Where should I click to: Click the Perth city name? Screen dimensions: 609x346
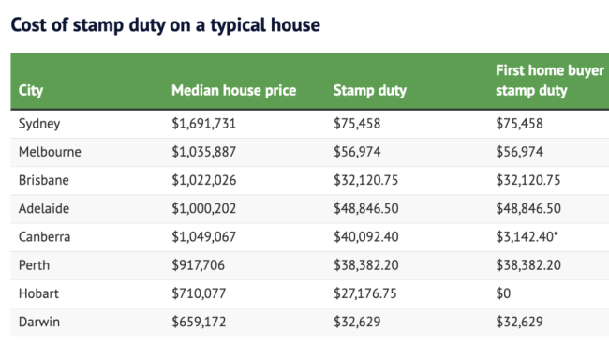(34, 265)
